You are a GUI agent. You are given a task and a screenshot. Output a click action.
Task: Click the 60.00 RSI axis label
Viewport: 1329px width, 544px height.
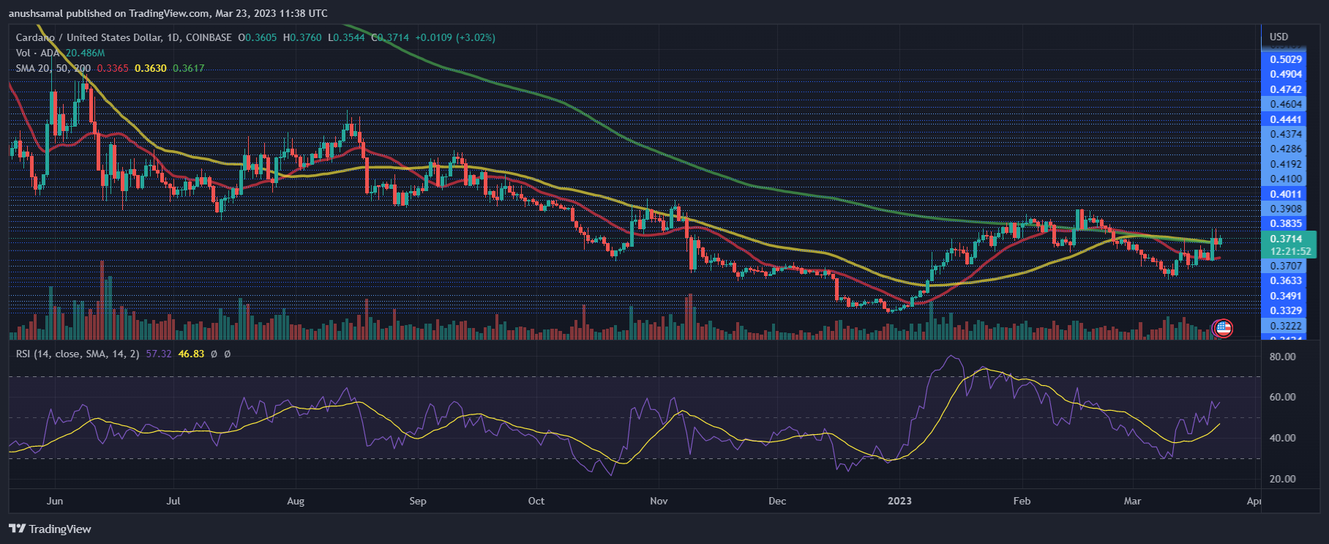point(1282,397)
